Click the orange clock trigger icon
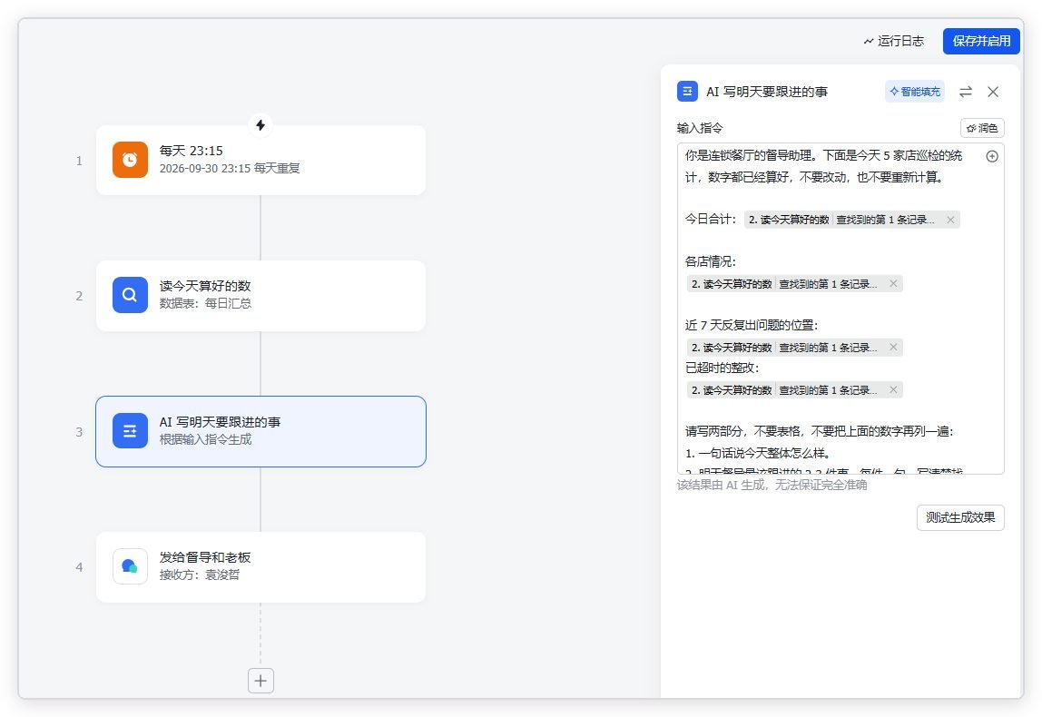The height and width of the screenshot is (717, 1042). coord(130,160)
